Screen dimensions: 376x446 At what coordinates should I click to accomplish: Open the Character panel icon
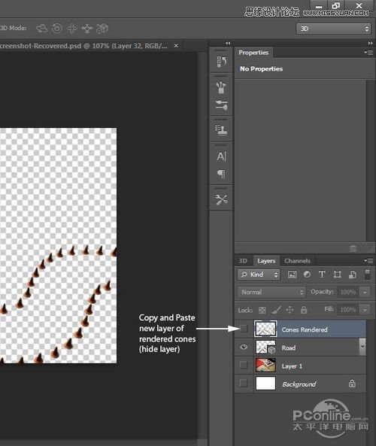(221, 156)
